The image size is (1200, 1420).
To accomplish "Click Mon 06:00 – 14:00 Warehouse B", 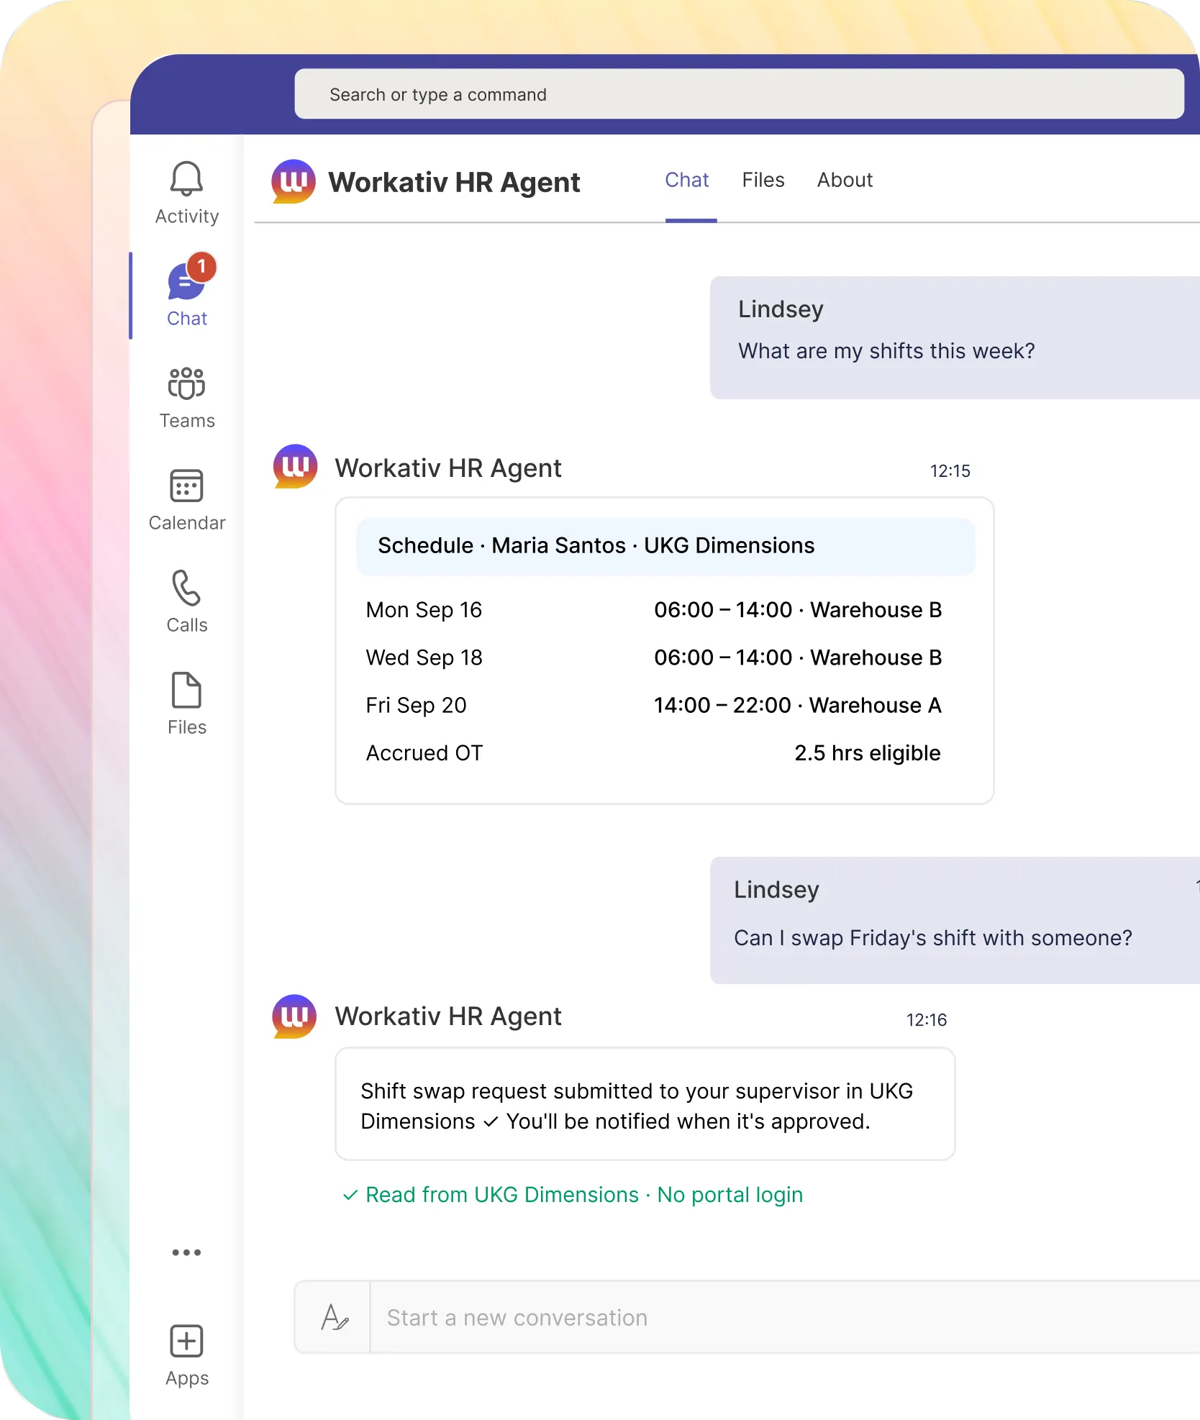I will pos(798,610).
